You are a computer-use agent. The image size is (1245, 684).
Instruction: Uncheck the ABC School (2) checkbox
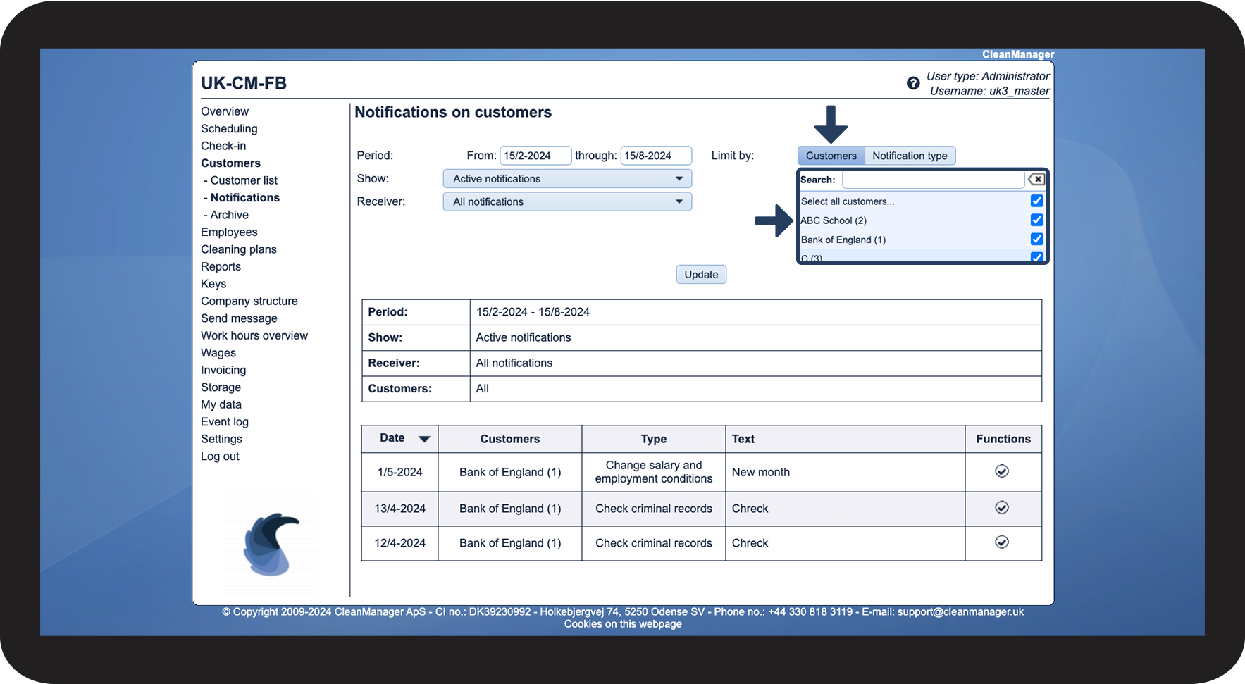point(1036,220)
